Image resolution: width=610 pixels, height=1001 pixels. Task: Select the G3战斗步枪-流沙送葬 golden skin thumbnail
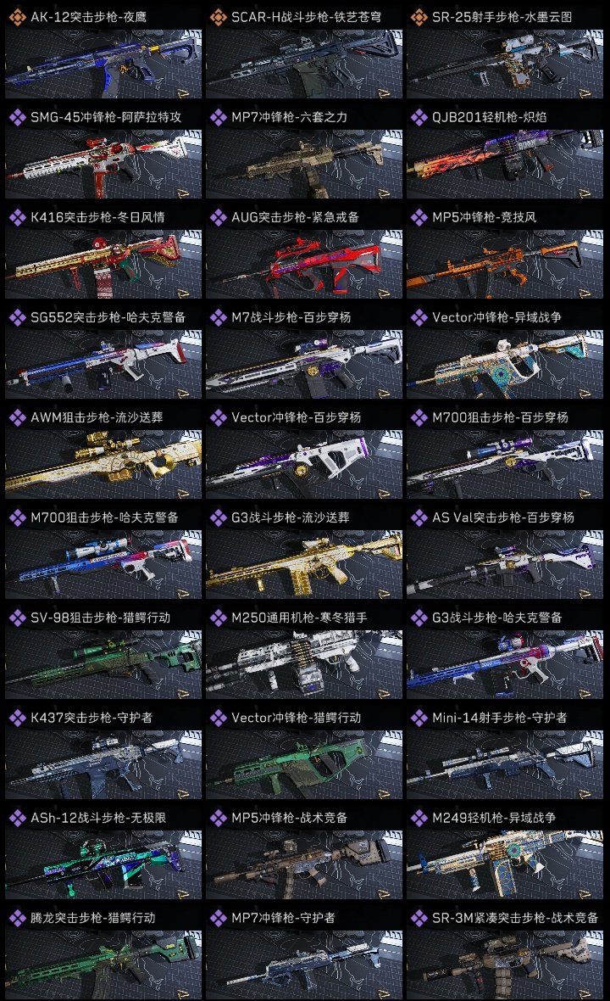coord(304,564)
